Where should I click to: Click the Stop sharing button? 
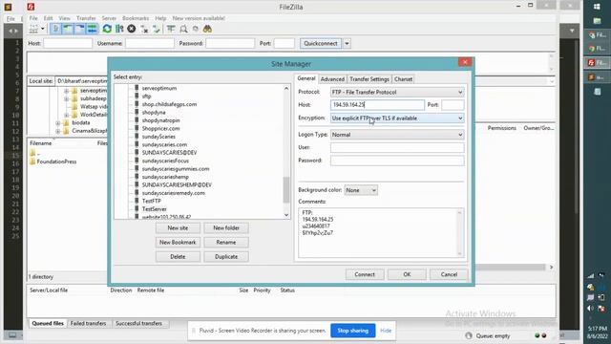tap(352, 331)
